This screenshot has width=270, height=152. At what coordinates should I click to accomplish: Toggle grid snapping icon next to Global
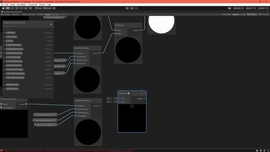(54, 8)
